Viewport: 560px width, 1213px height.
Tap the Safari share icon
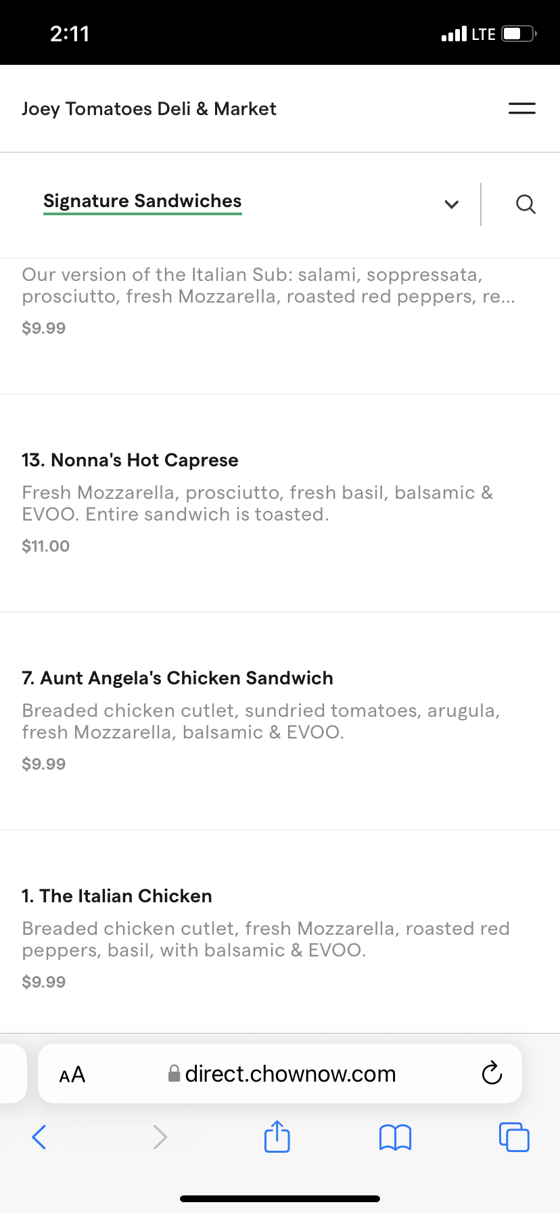(277, 1137)
